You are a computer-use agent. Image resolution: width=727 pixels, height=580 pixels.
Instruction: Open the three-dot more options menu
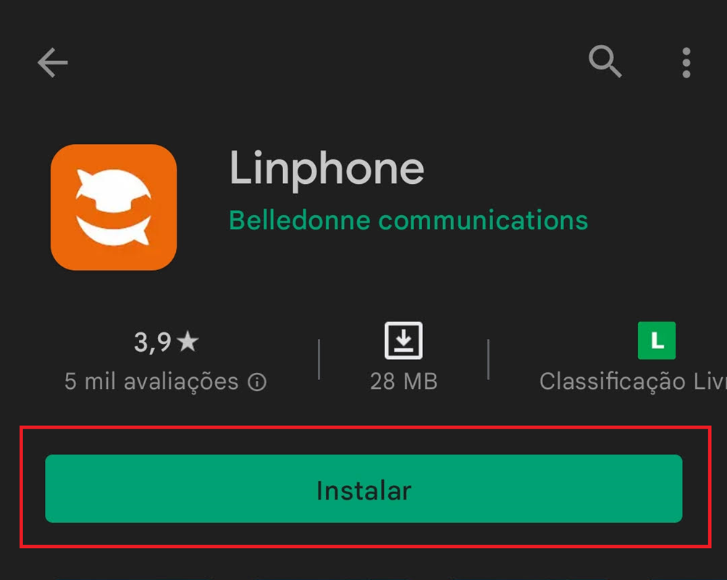click(x=686, y=62)
